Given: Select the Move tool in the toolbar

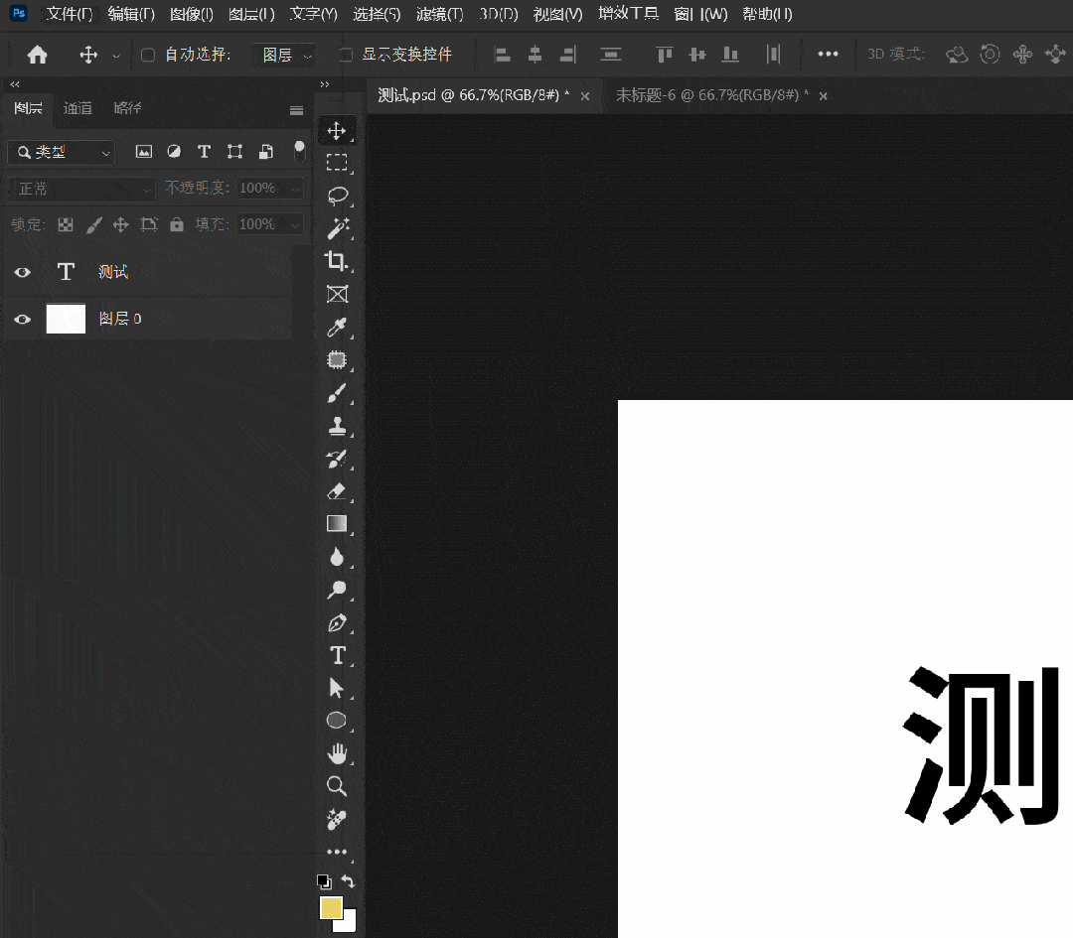Looking at the screenshot, I should click(x=336, y=131).
